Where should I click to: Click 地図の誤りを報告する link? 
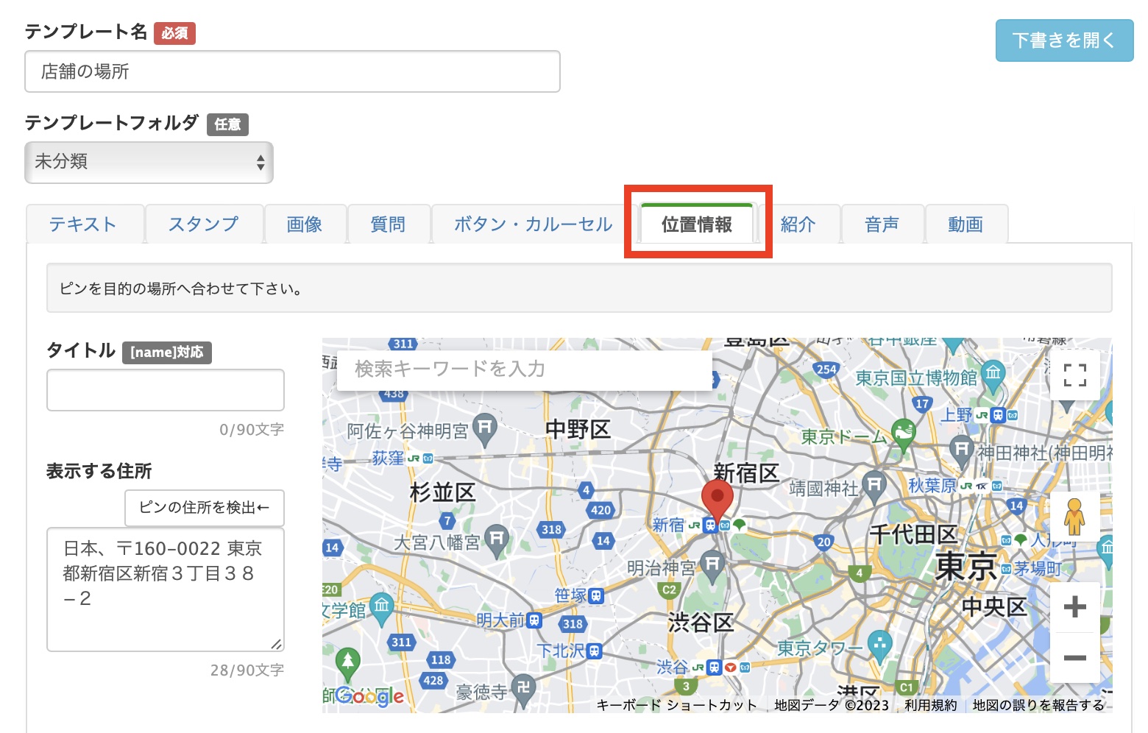click(x=1038, y=705)
